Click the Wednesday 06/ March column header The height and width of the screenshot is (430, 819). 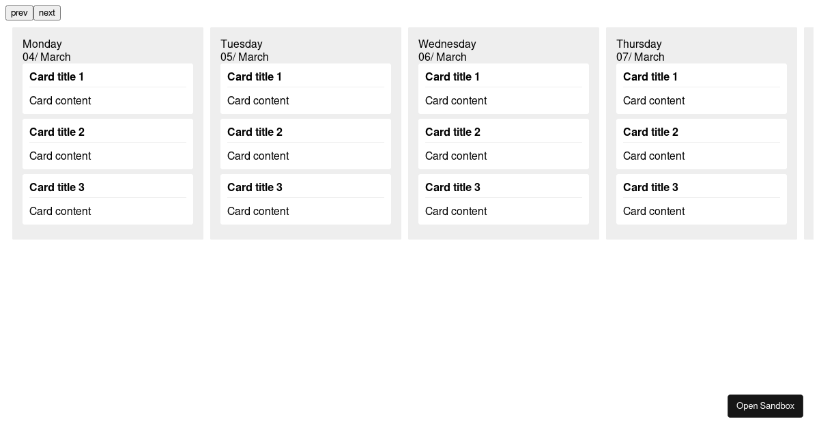(x=447, y=50)
